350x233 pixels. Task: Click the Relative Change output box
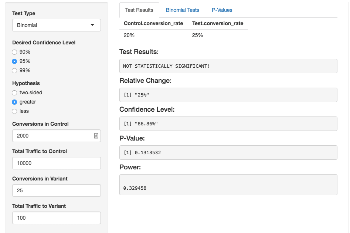pos(228,95)
